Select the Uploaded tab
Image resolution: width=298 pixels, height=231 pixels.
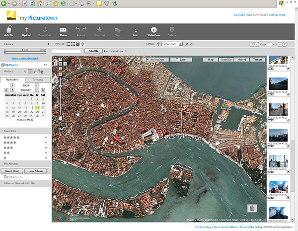12,79
